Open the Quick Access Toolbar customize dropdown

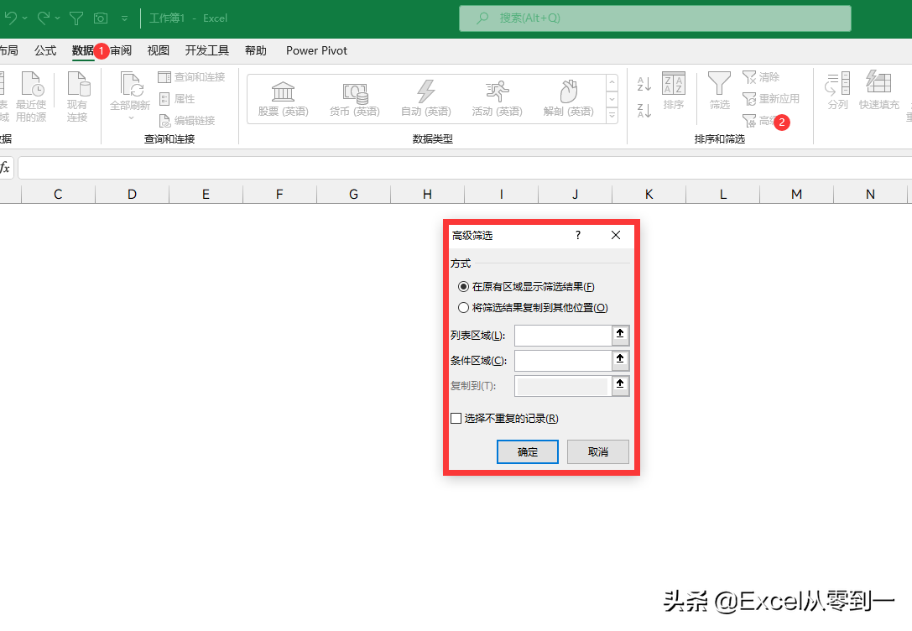point(124,18)
